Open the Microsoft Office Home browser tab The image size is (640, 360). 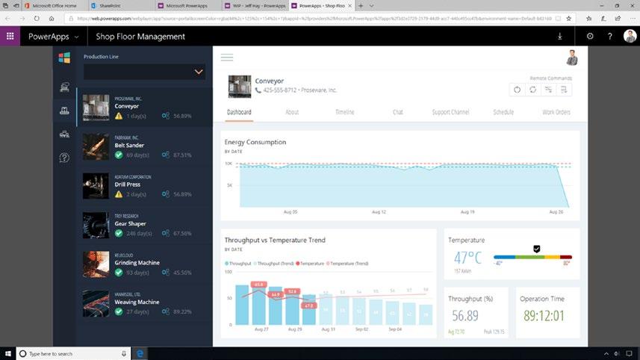tap(53, 6)
